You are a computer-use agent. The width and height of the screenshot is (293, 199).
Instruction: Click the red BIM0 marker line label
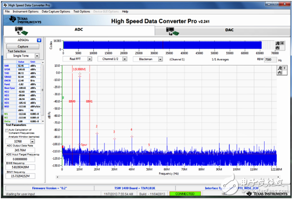[72, 101]
